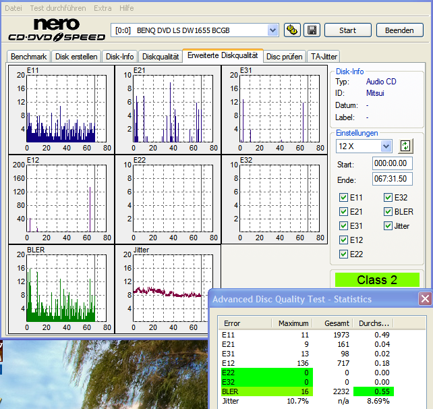Open the BENQ drive selection dropdown
Viewport: 433px width, 409px height.
pyautogui.click(x=272, y=30)
